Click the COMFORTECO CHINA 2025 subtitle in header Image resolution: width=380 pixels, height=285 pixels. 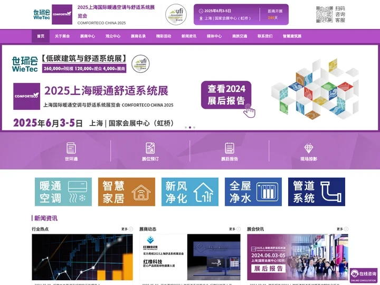[101, 23]
